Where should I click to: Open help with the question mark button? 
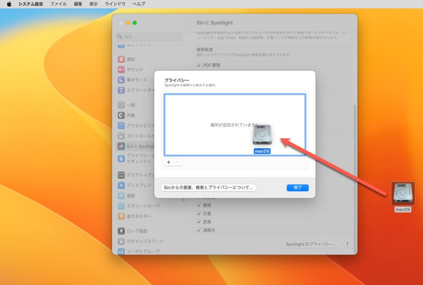tap(347, 245)
